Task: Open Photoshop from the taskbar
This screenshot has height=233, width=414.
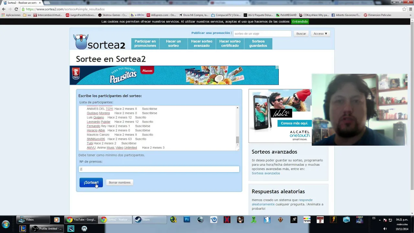Action: (x=187, y=220)
